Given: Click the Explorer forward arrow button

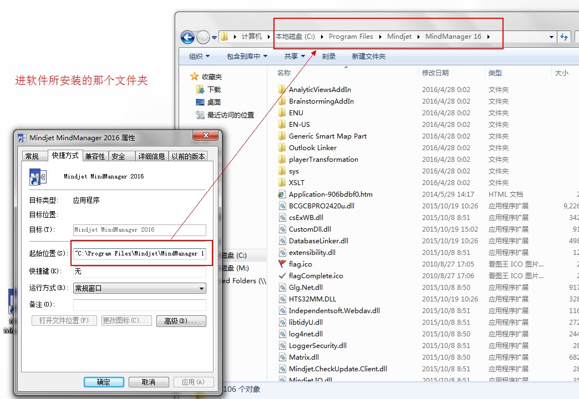Looking at the screenshot, I should [x=203, y=37].
